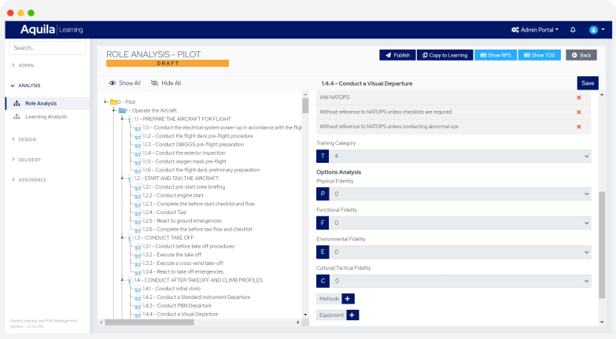
Task: Open Learning Analysis in the sidebar
Action: click(46, 116)
